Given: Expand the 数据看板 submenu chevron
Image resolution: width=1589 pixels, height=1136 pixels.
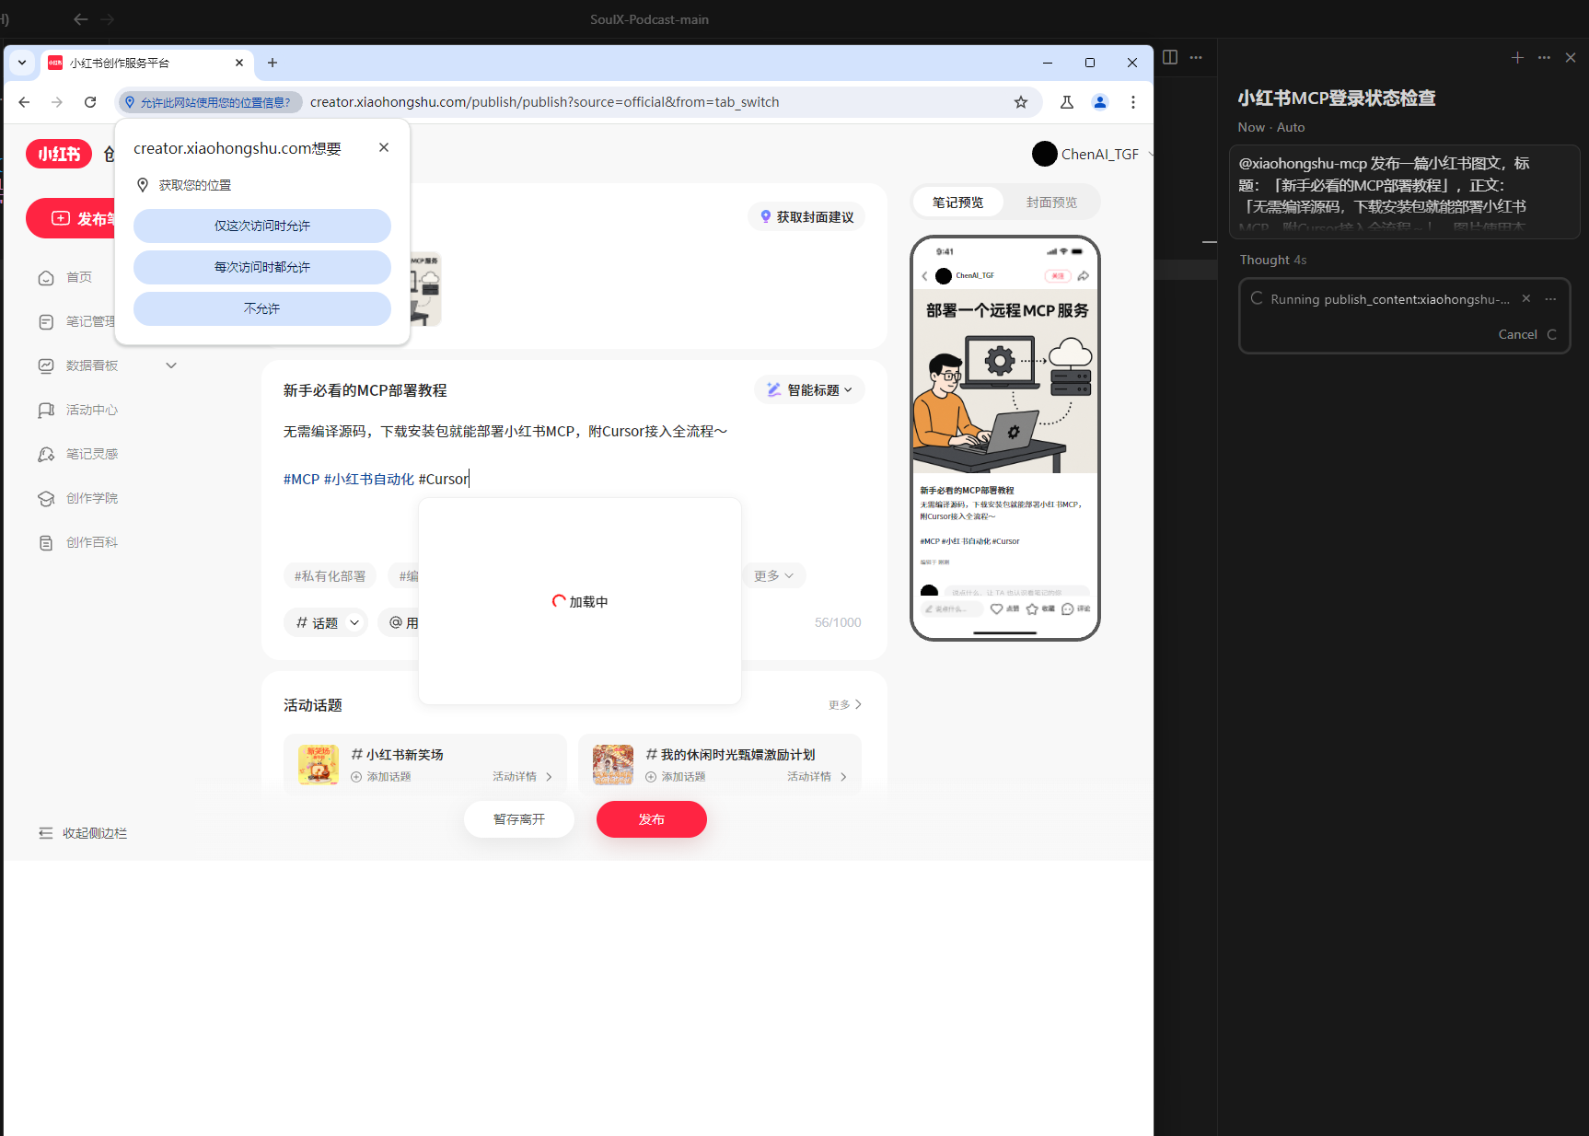Looking at the screenshot, I should click(171, 365).
